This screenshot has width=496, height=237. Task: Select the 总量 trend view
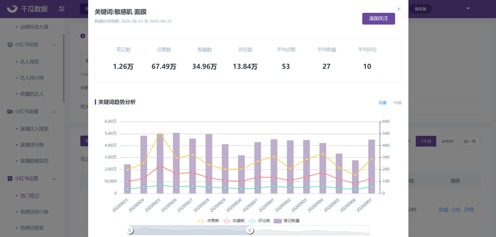[382, 103]
